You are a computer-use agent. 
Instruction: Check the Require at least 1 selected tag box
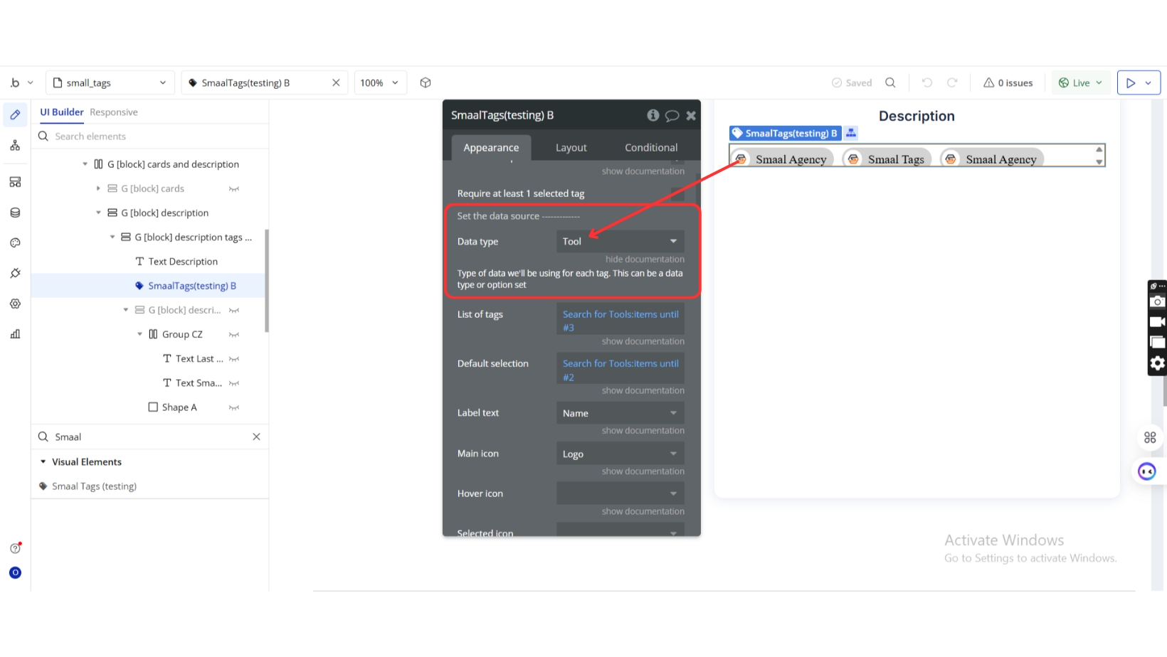pyautogui.click(x=677, y=193)
